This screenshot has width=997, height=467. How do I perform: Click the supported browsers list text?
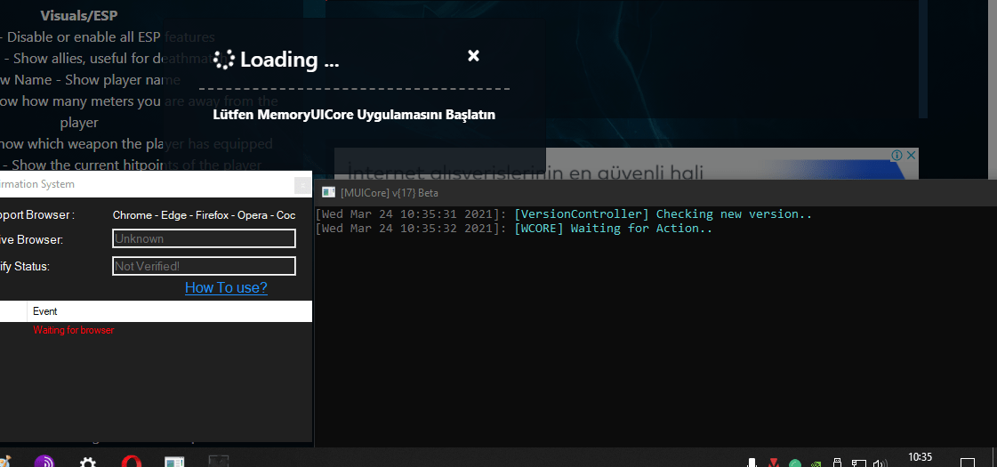204,215
